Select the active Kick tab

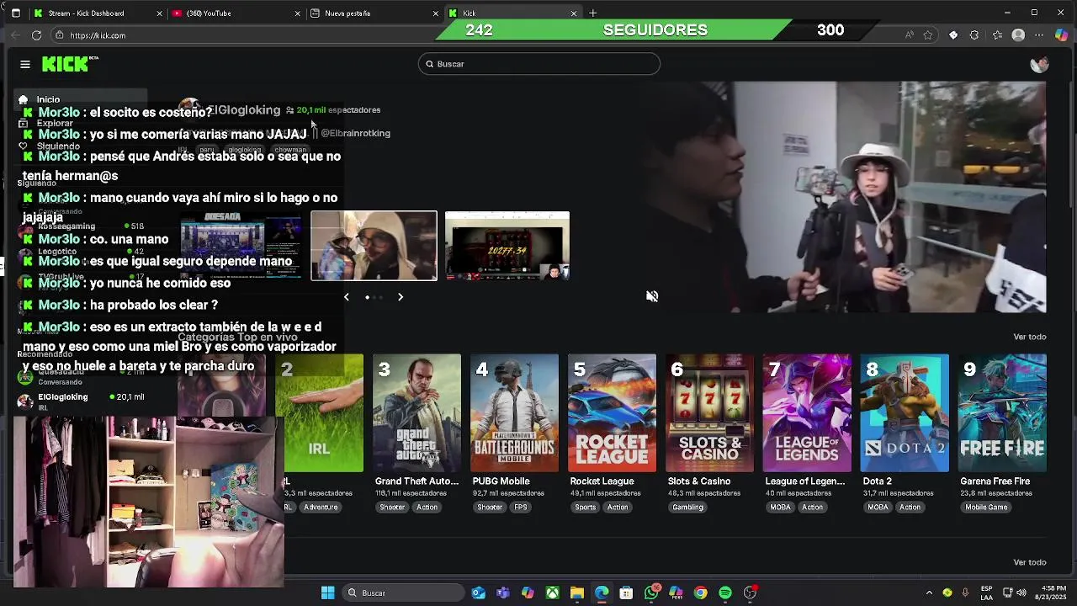pyautogui.click(x=512, y=13)
